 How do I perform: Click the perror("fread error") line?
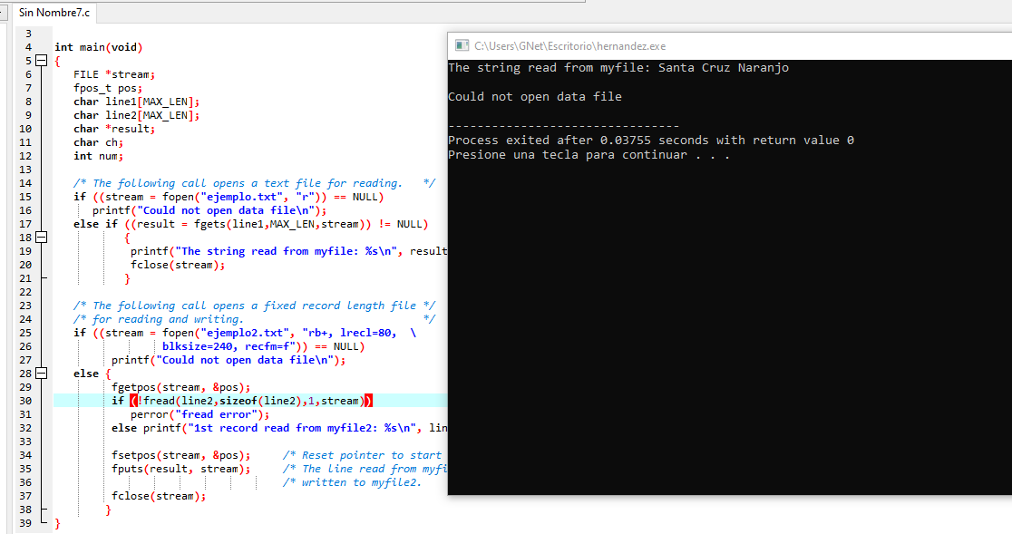pyautogui.click(x=200, y=414)
